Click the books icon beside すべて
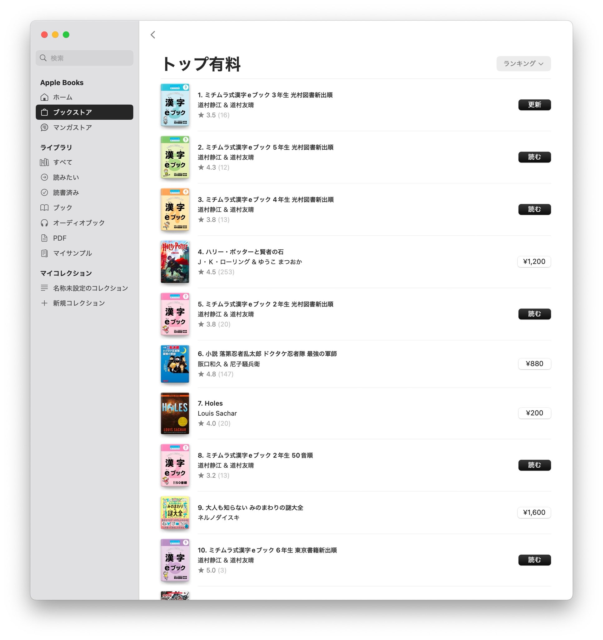Viewport: 603px width, 640px height. [44, 162]
